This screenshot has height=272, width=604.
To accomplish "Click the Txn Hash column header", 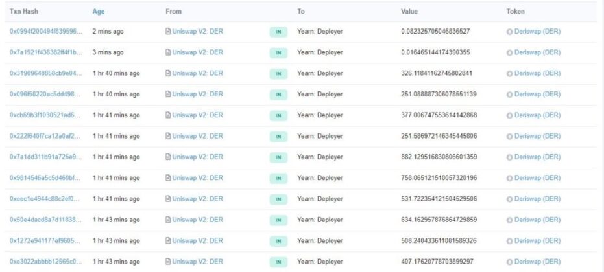I will tap(24, 12).
